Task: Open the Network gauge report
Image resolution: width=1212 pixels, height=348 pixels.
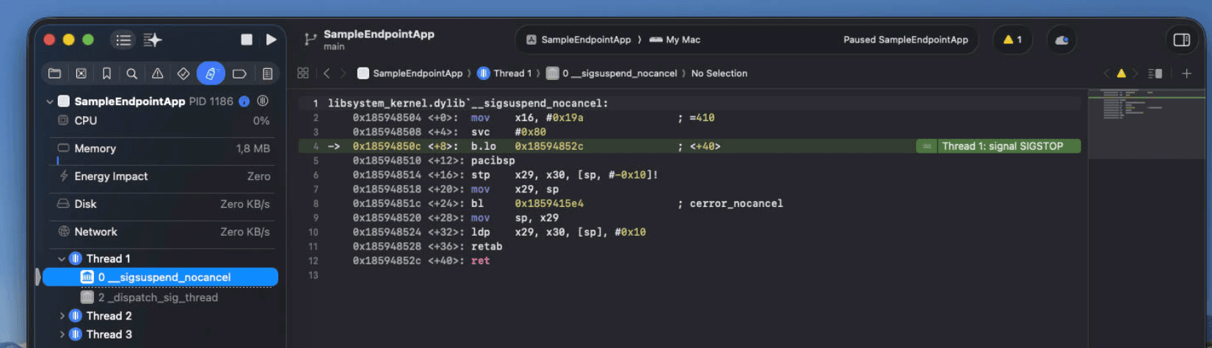Action: 162,232
